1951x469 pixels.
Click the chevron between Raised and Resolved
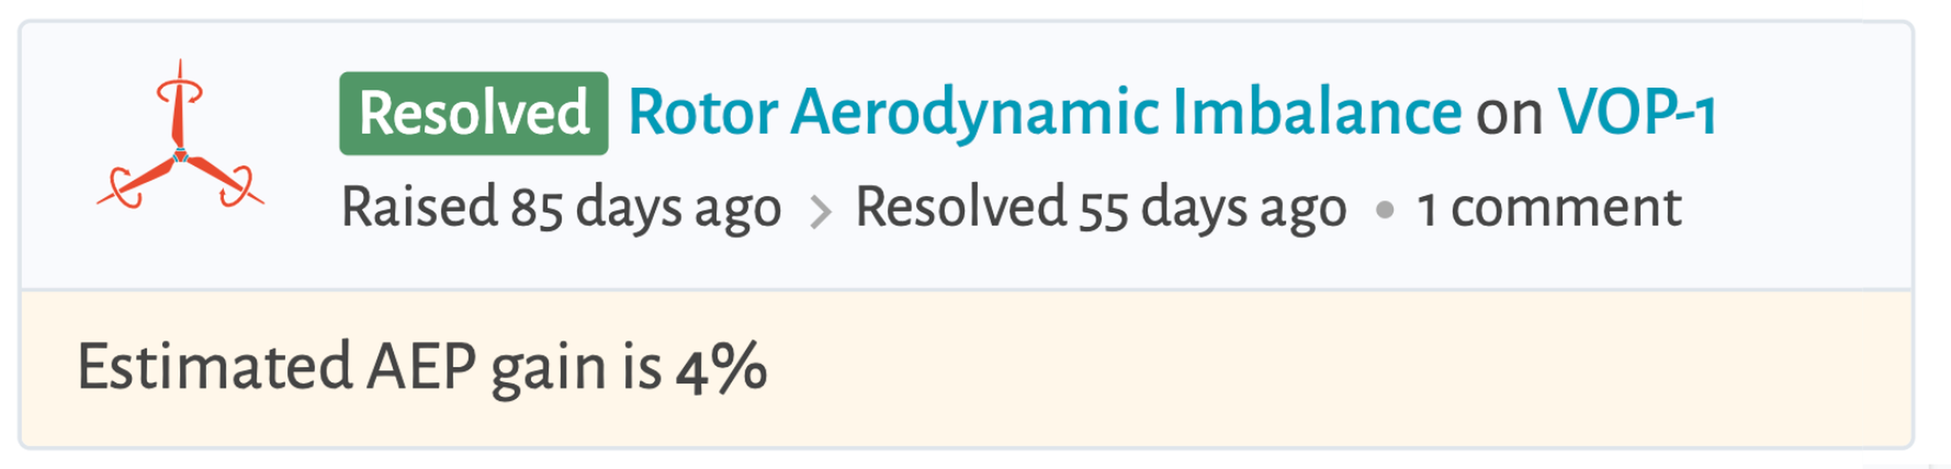[819, 211]
